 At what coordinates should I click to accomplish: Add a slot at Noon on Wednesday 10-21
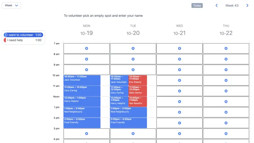pyautogui.click(x=179, y=102)
